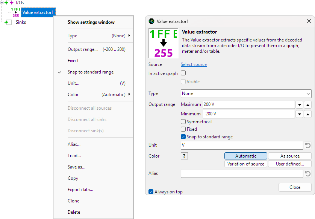The image size is (315, 219).
Task: Click the Unit input field
Action: point(242,145)
